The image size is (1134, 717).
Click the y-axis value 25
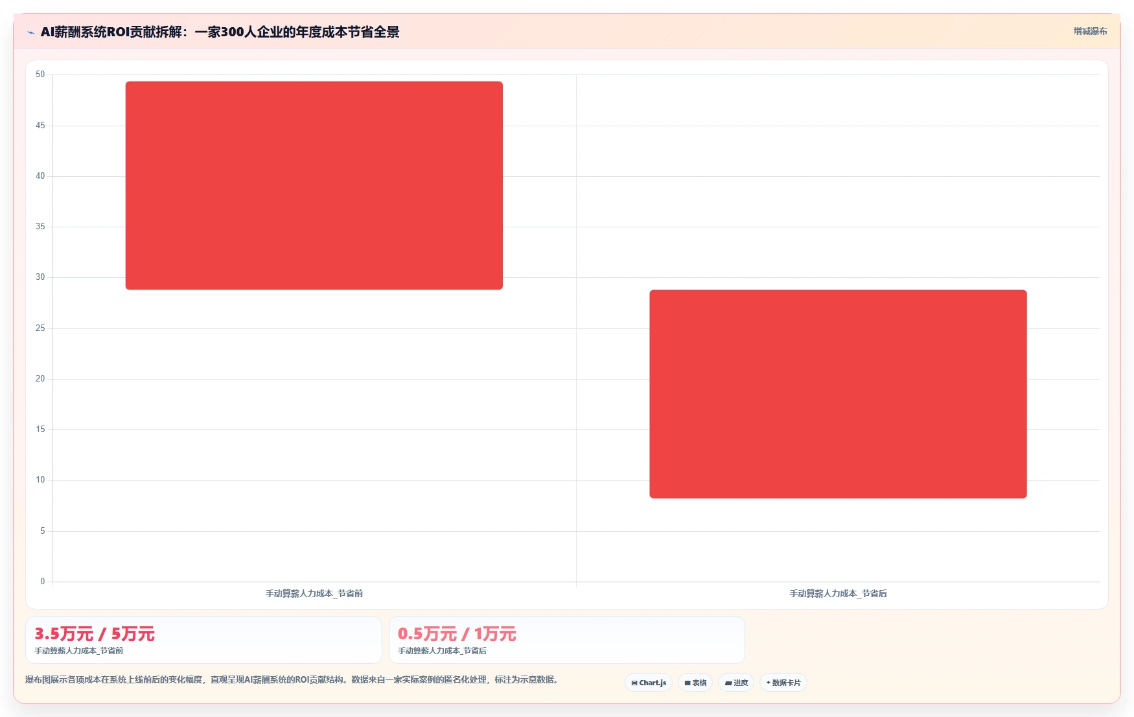[40, 328]
